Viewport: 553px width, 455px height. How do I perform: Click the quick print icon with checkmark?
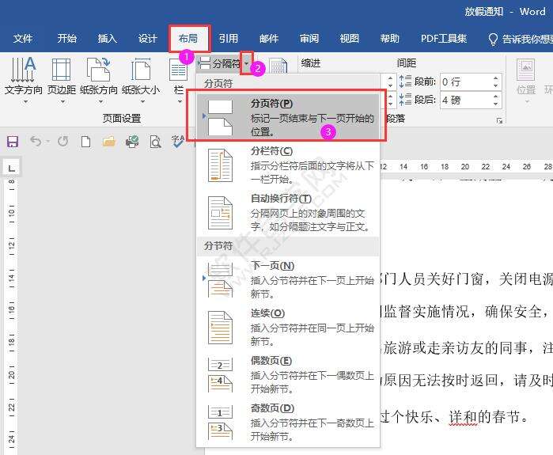coord(132,142)
